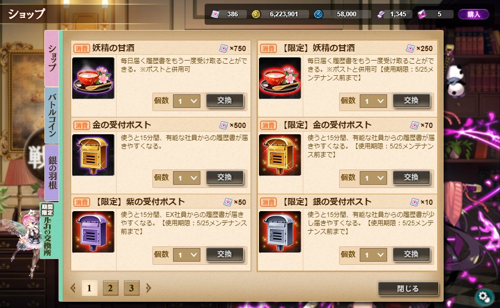Open quantity dropdown for 妖精の甘酒
Screen dimensions: 500x308
(187, 101)
